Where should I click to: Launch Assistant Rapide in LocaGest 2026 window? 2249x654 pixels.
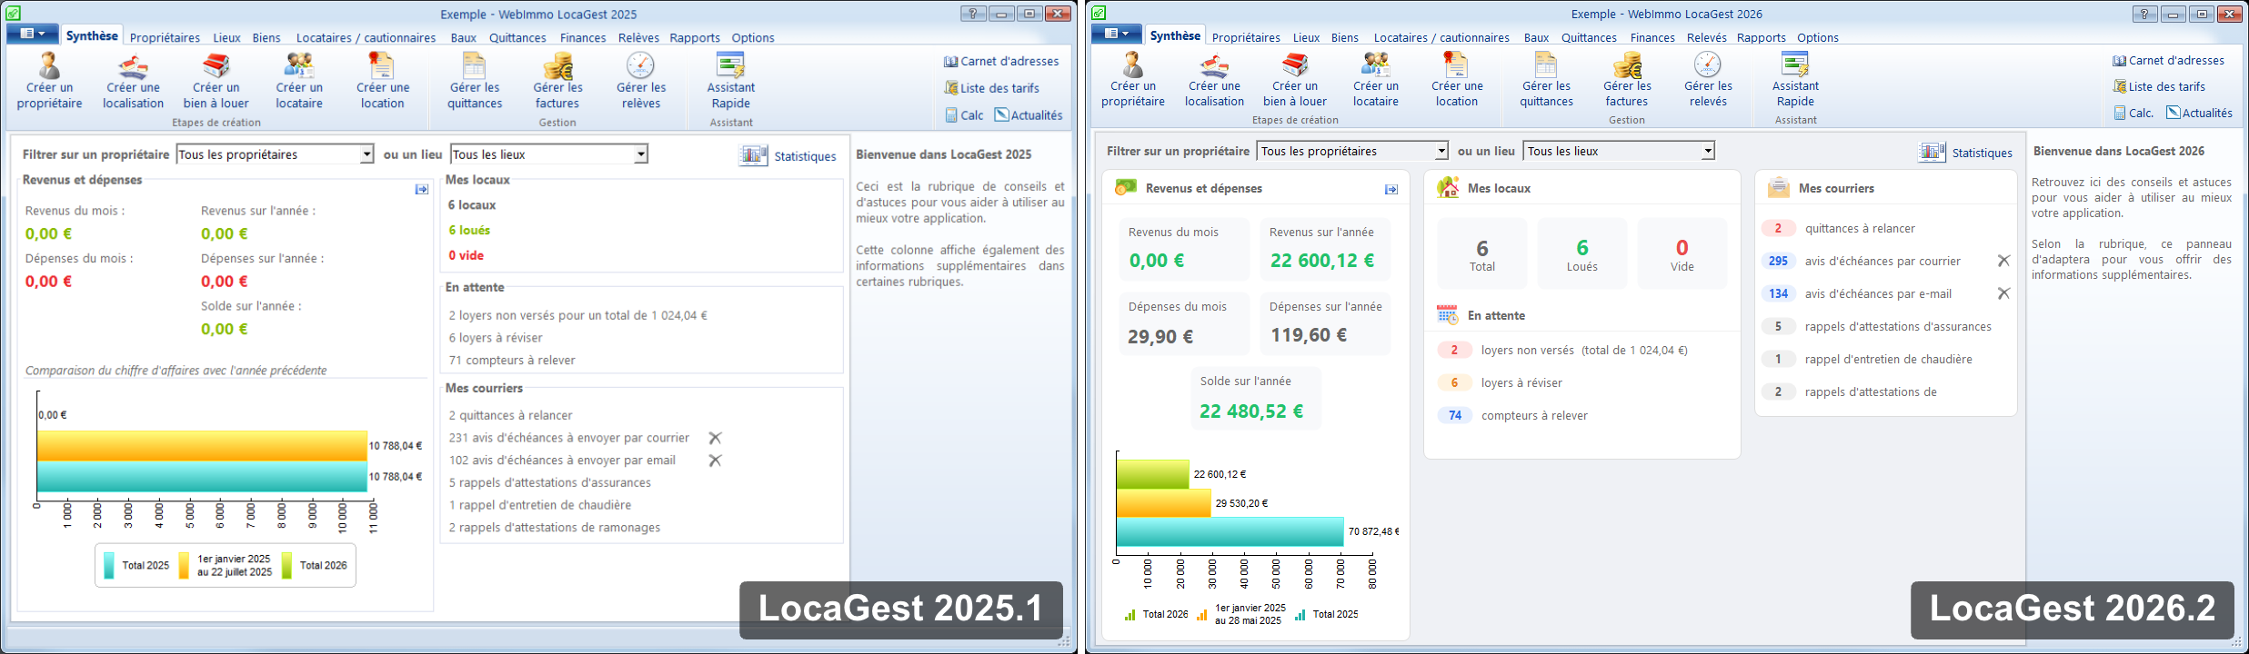coord(1795,79)
